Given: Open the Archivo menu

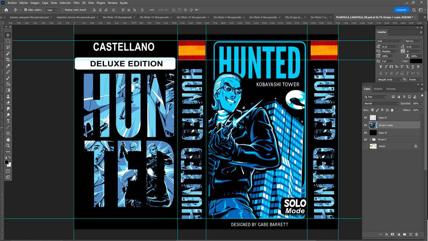Looking at the screenshot, I should coord(12,3).
